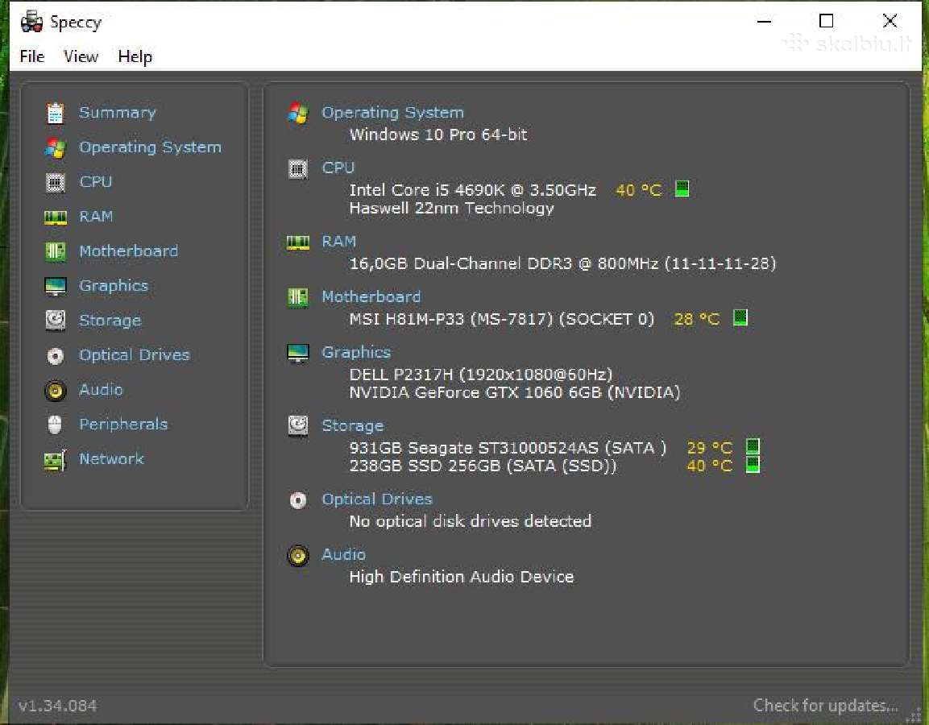
Task: Click the Windows 10 Pro 64-bit text
Action: (438, 135)
